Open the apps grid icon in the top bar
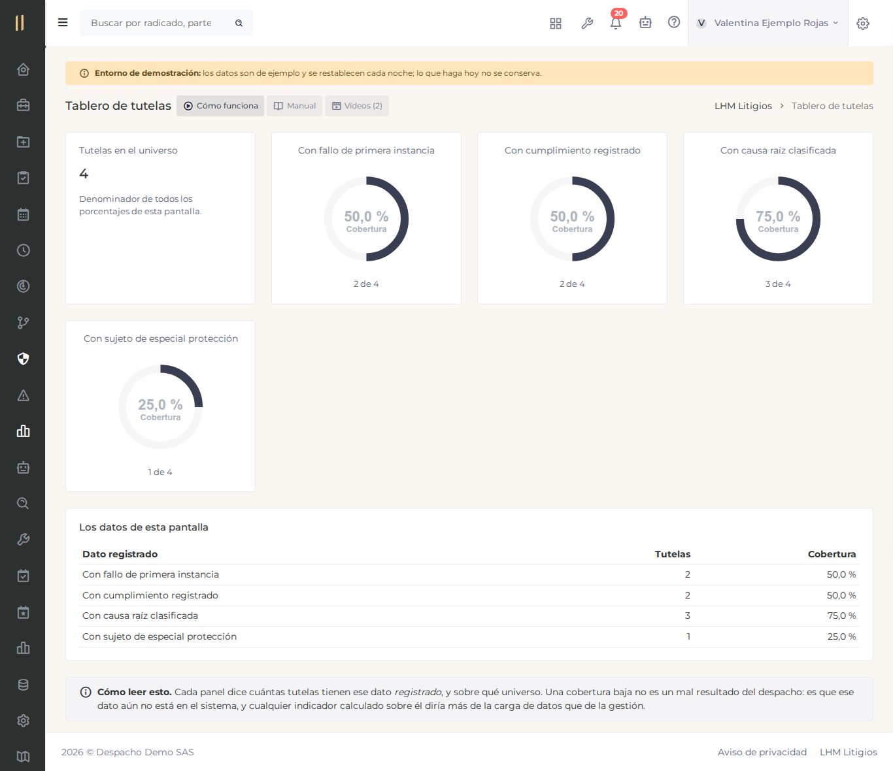The image size is (893, 771). tap(556, 23)
